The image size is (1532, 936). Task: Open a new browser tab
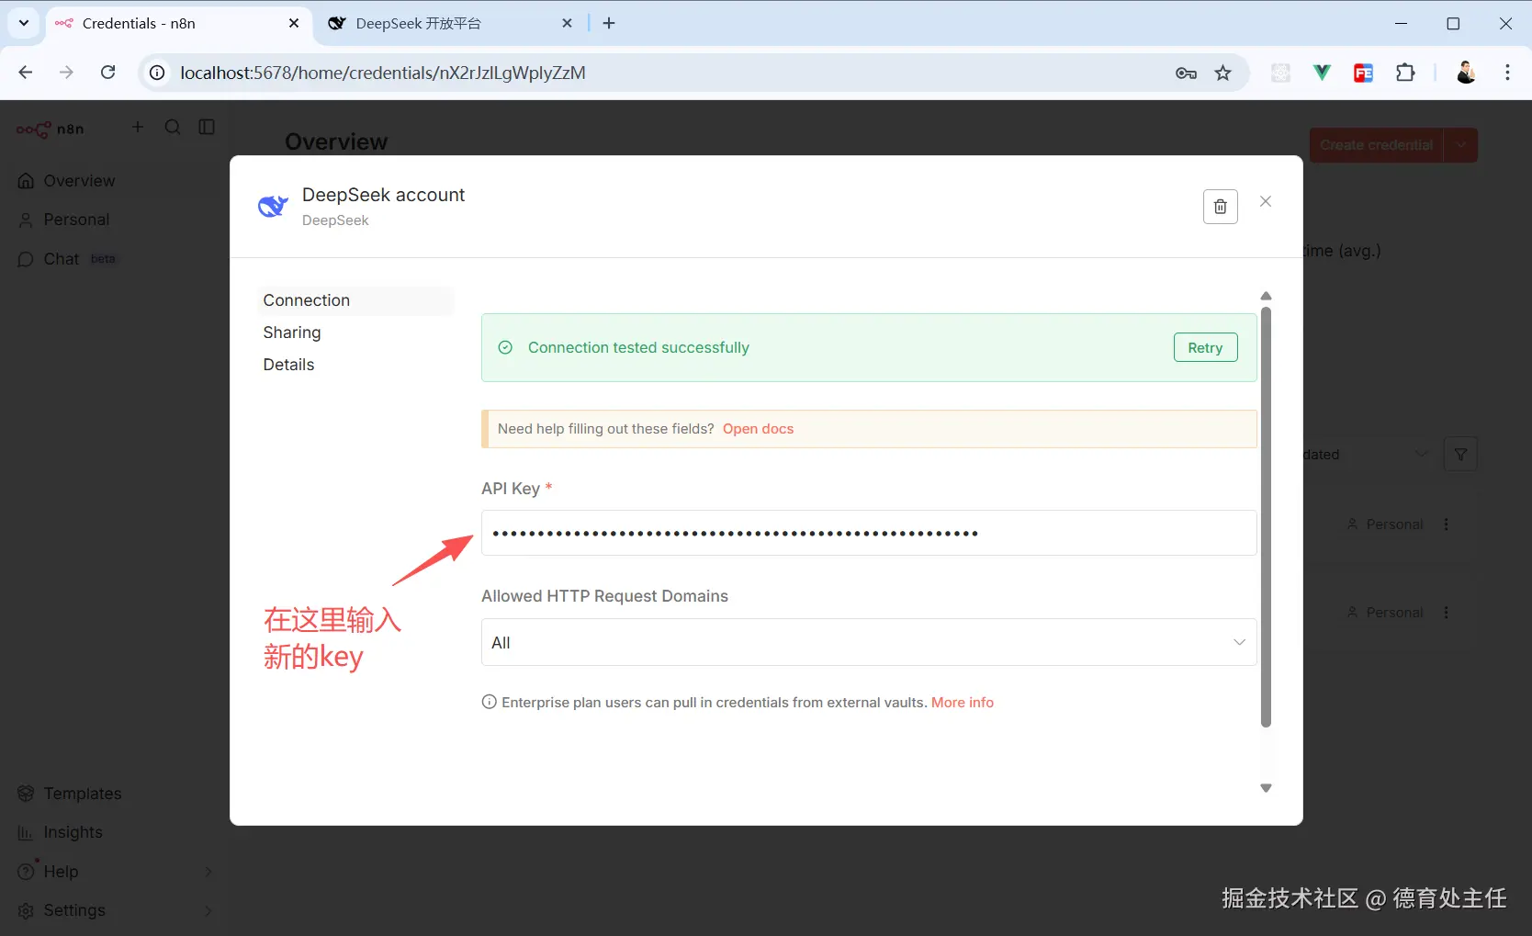pyautogui.click(x=609, y=24)
